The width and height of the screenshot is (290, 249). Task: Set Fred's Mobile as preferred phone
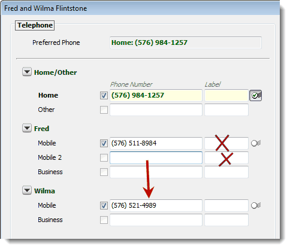pyautogui.click(x=256, y=143)
